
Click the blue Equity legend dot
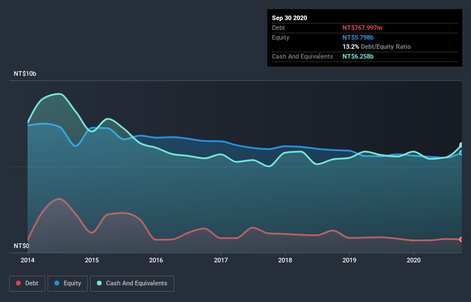click(57, 283)
